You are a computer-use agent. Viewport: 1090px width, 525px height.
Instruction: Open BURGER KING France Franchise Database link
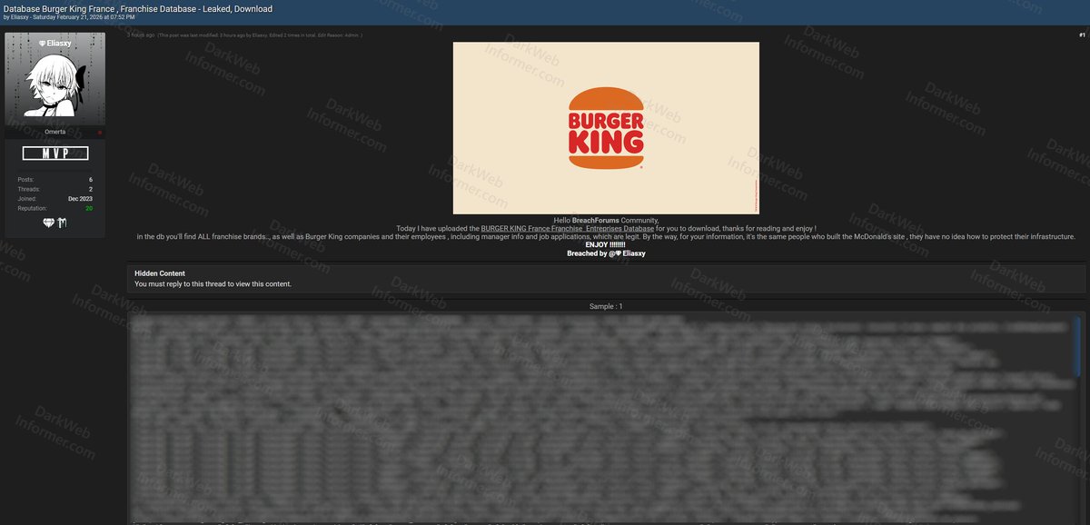pyautogui.click(x=568, y=229)
